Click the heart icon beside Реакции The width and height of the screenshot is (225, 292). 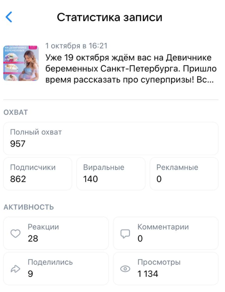(15, 234)
